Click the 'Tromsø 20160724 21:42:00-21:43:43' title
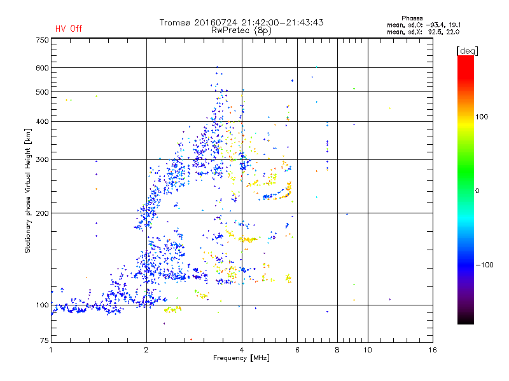 241,22
